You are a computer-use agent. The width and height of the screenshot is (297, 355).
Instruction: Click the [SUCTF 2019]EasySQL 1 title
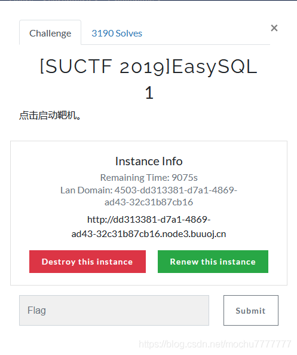149,79
